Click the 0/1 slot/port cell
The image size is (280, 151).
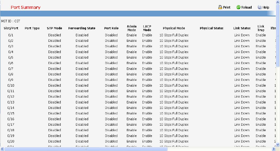pos(11,35)
